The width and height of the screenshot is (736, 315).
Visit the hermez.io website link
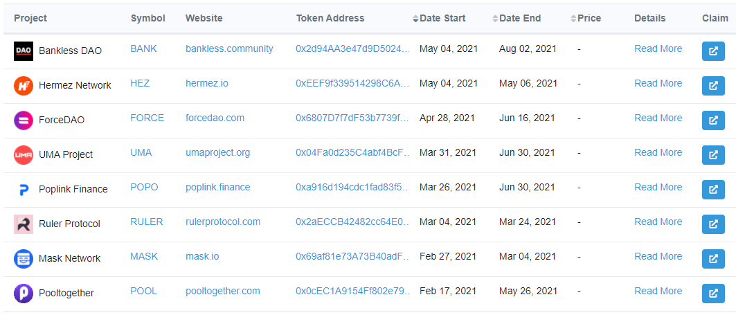coord(206,83)
